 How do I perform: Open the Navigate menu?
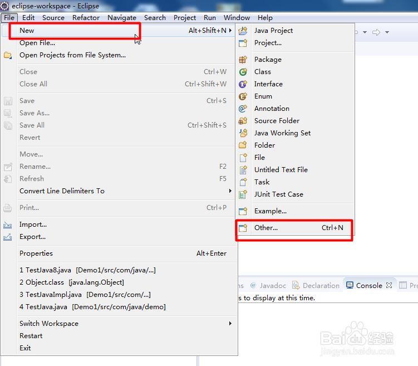[x=122, y=18]
